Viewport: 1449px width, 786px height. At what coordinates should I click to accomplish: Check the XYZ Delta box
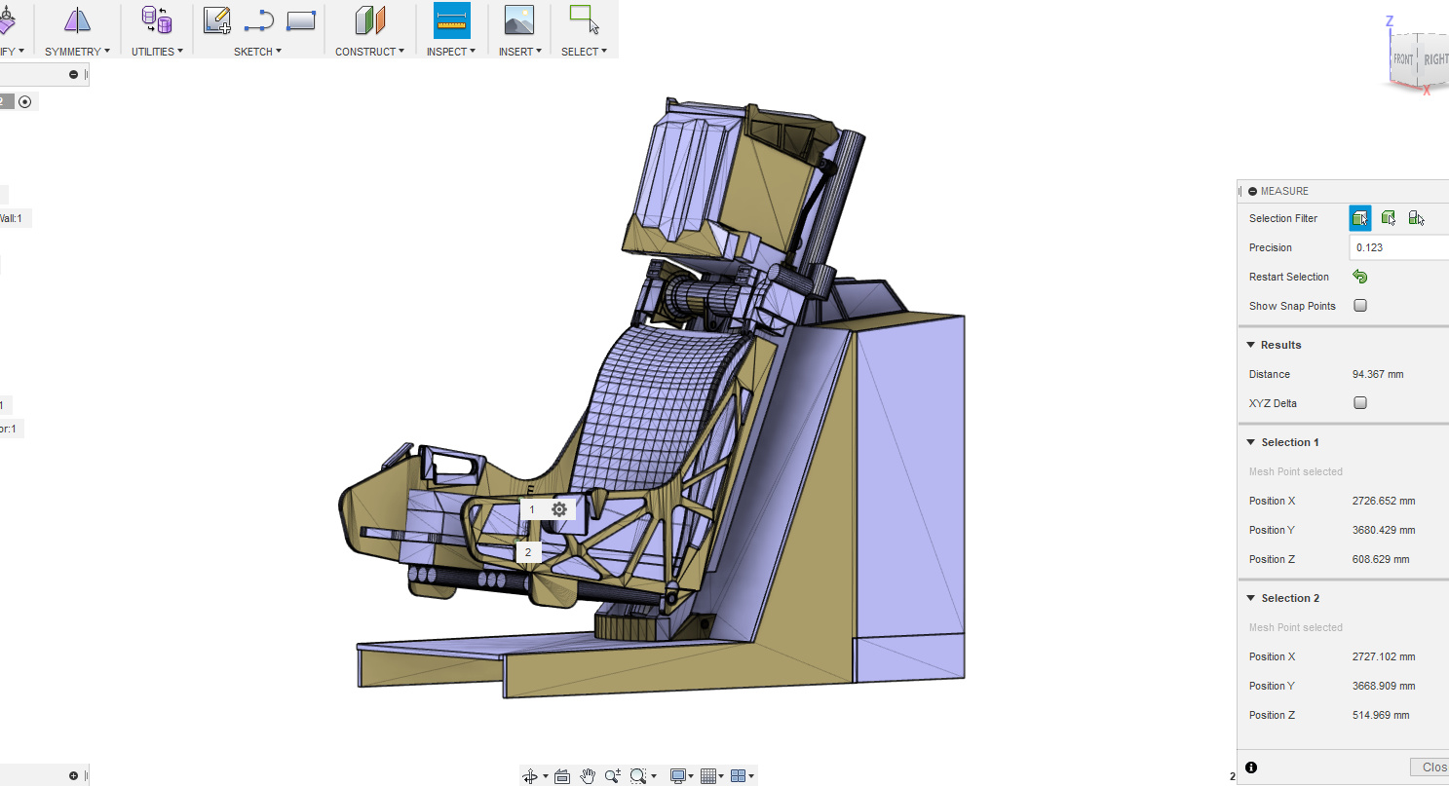tap(1360, 403)
